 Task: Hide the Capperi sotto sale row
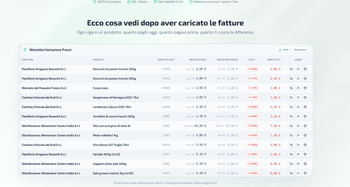(291, 164)
